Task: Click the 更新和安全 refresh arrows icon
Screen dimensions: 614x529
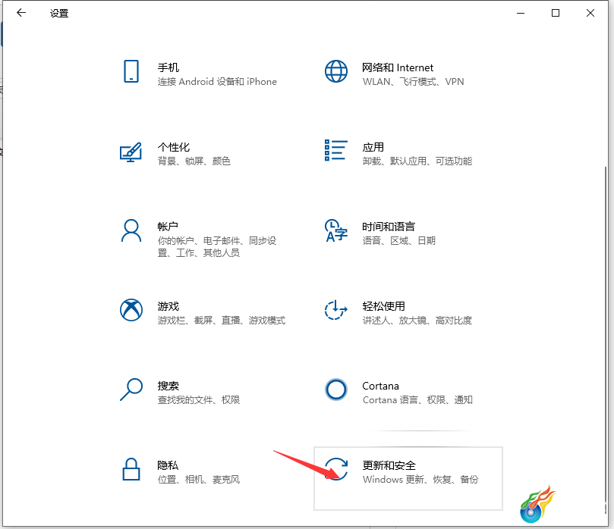Action: [x=336, y=469]
